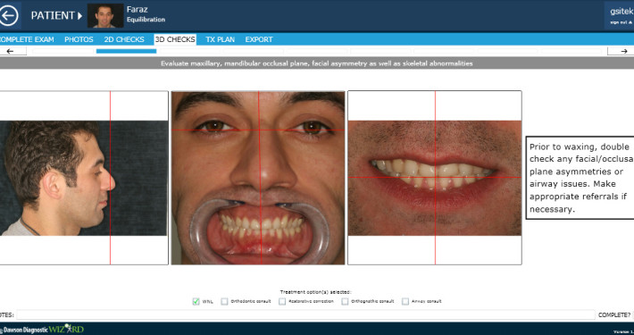Click the Equilibration label under patient name

[146, 20]
